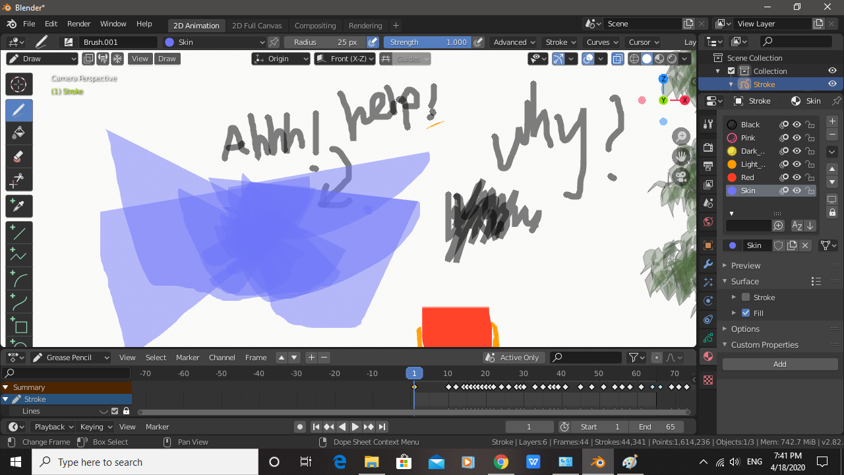Screen dimensions: 844x475
Task: Click the zoom view magnifier gizmo
Action: (681, 137)
